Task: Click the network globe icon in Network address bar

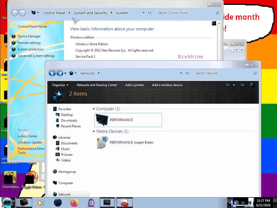Action: tap(71, 73)
